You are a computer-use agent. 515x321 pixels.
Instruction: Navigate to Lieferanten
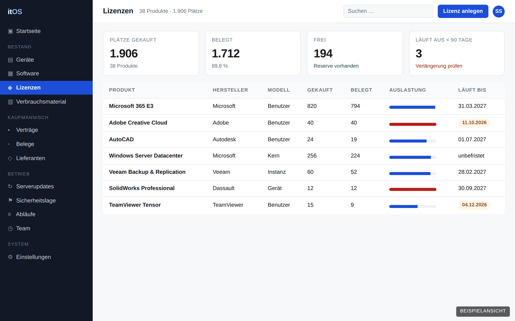coord(46,158)
